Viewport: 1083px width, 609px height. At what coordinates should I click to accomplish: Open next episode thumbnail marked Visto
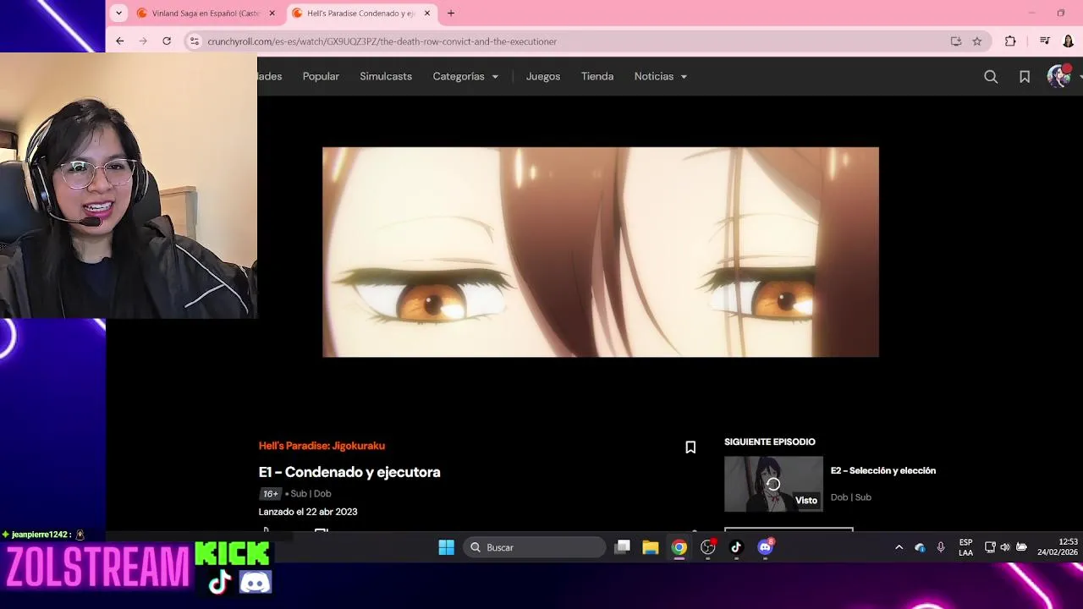click(773, 484)
